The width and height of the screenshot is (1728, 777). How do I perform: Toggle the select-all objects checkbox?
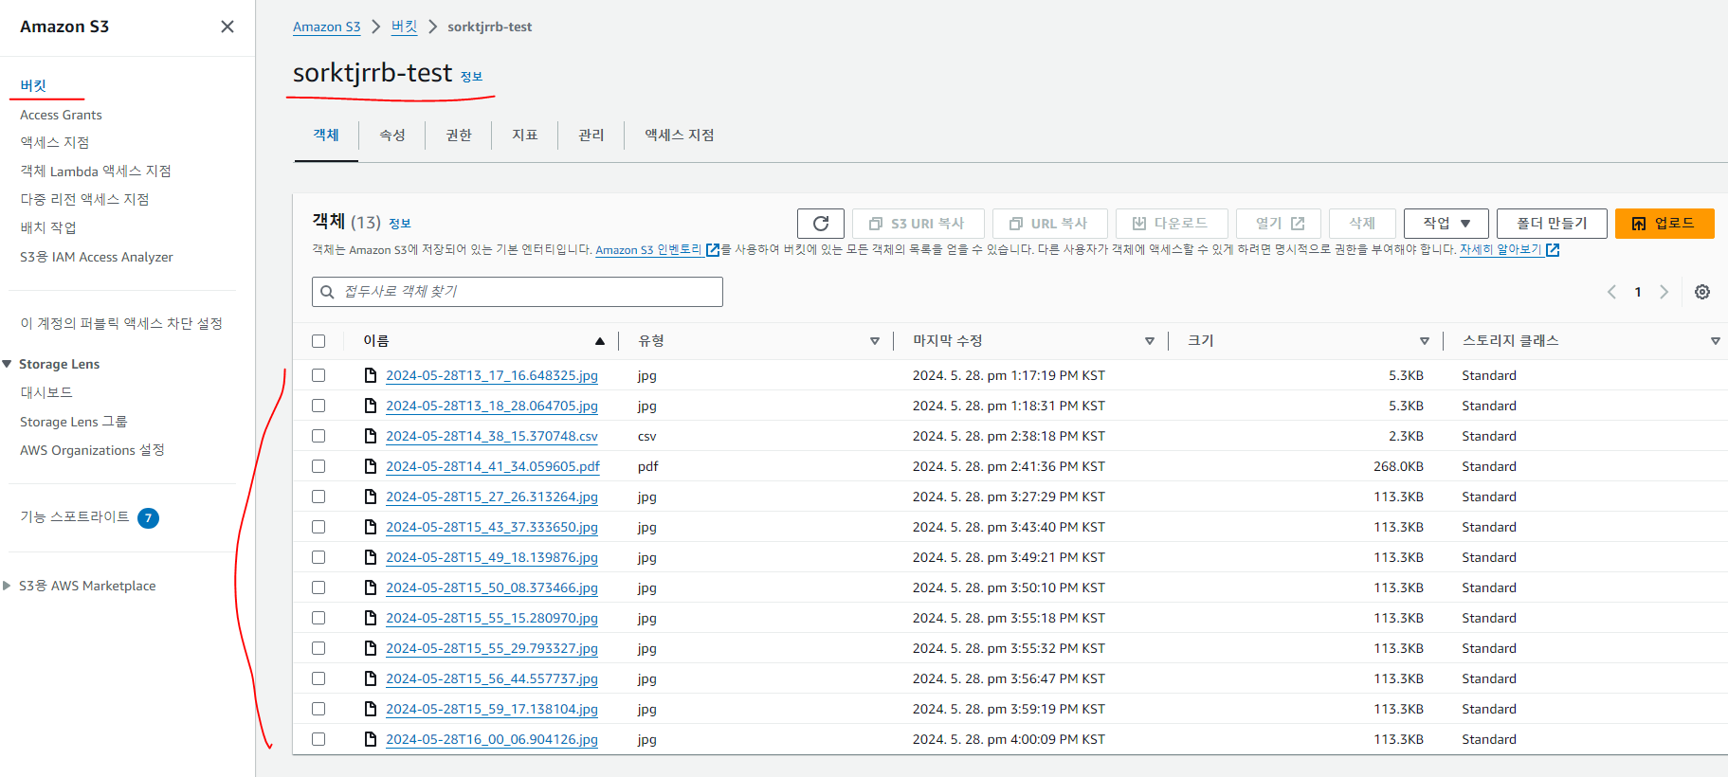coord(318,341)
